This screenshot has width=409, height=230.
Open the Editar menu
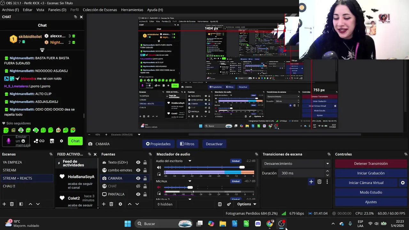(x=27, y=10)
